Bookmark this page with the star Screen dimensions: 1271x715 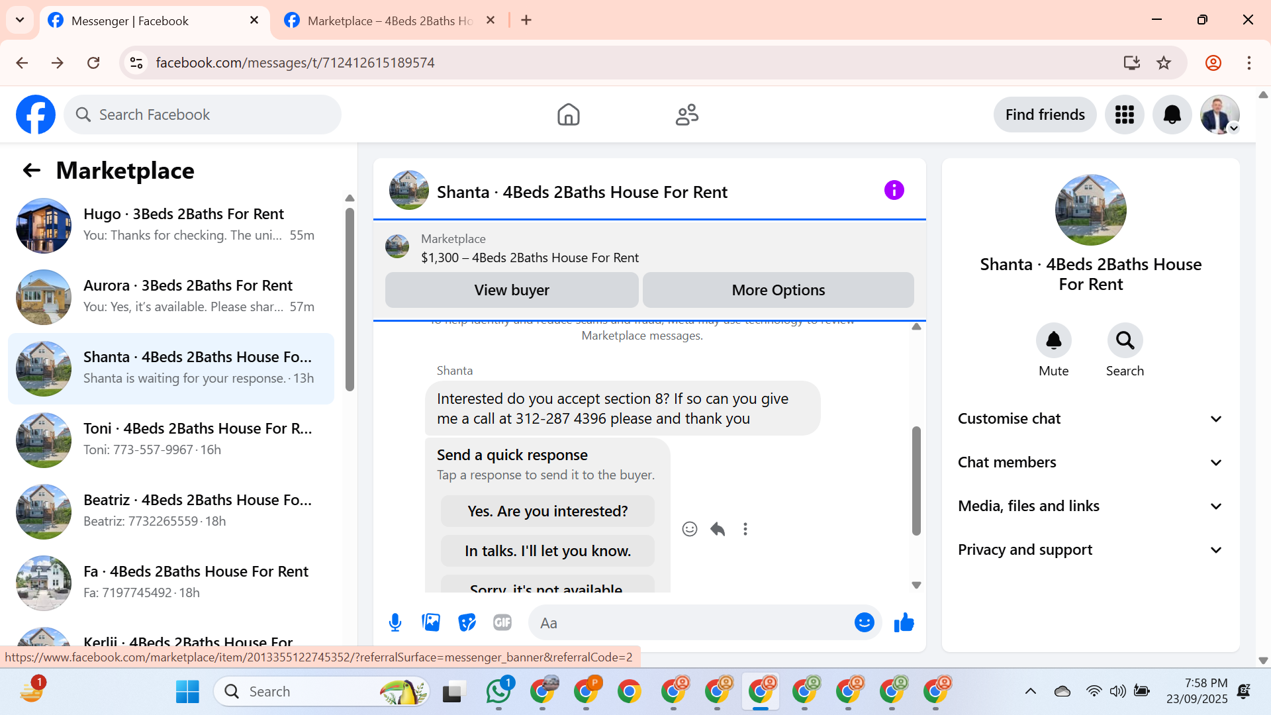(x=1164, y=63)
